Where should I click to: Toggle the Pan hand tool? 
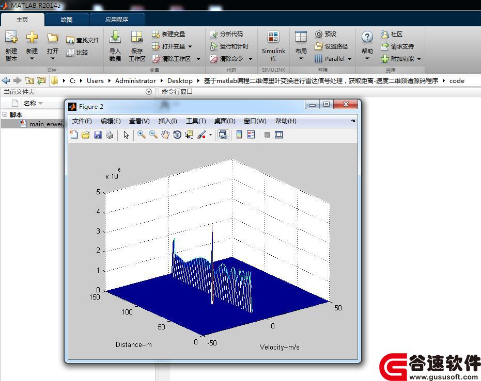[x=165, y=135]
